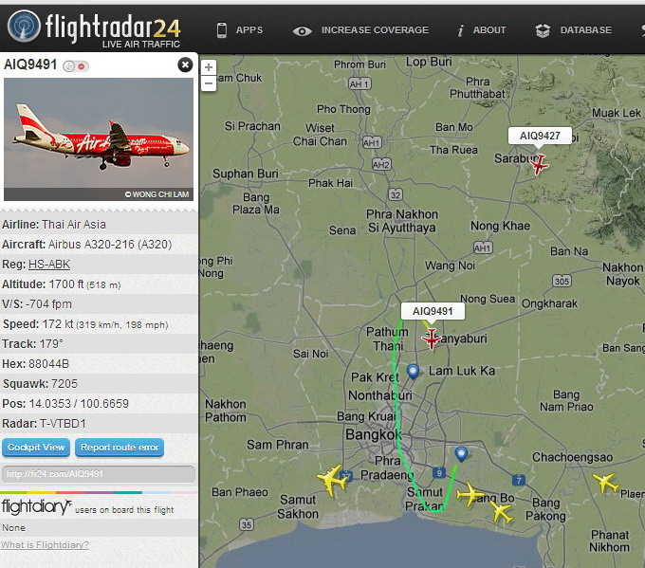This screenshot has height=568, width=645.
Task: Click the blue airport pin near Lam Luk Ka
Action: 413,372
